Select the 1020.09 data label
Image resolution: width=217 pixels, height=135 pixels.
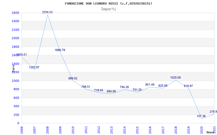click(x=175, y=77)
